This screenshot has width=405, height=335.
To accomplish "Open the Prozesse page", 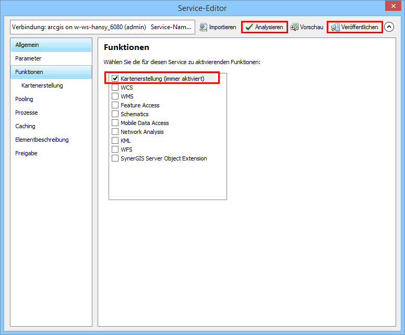I will (x=51, y=113).
